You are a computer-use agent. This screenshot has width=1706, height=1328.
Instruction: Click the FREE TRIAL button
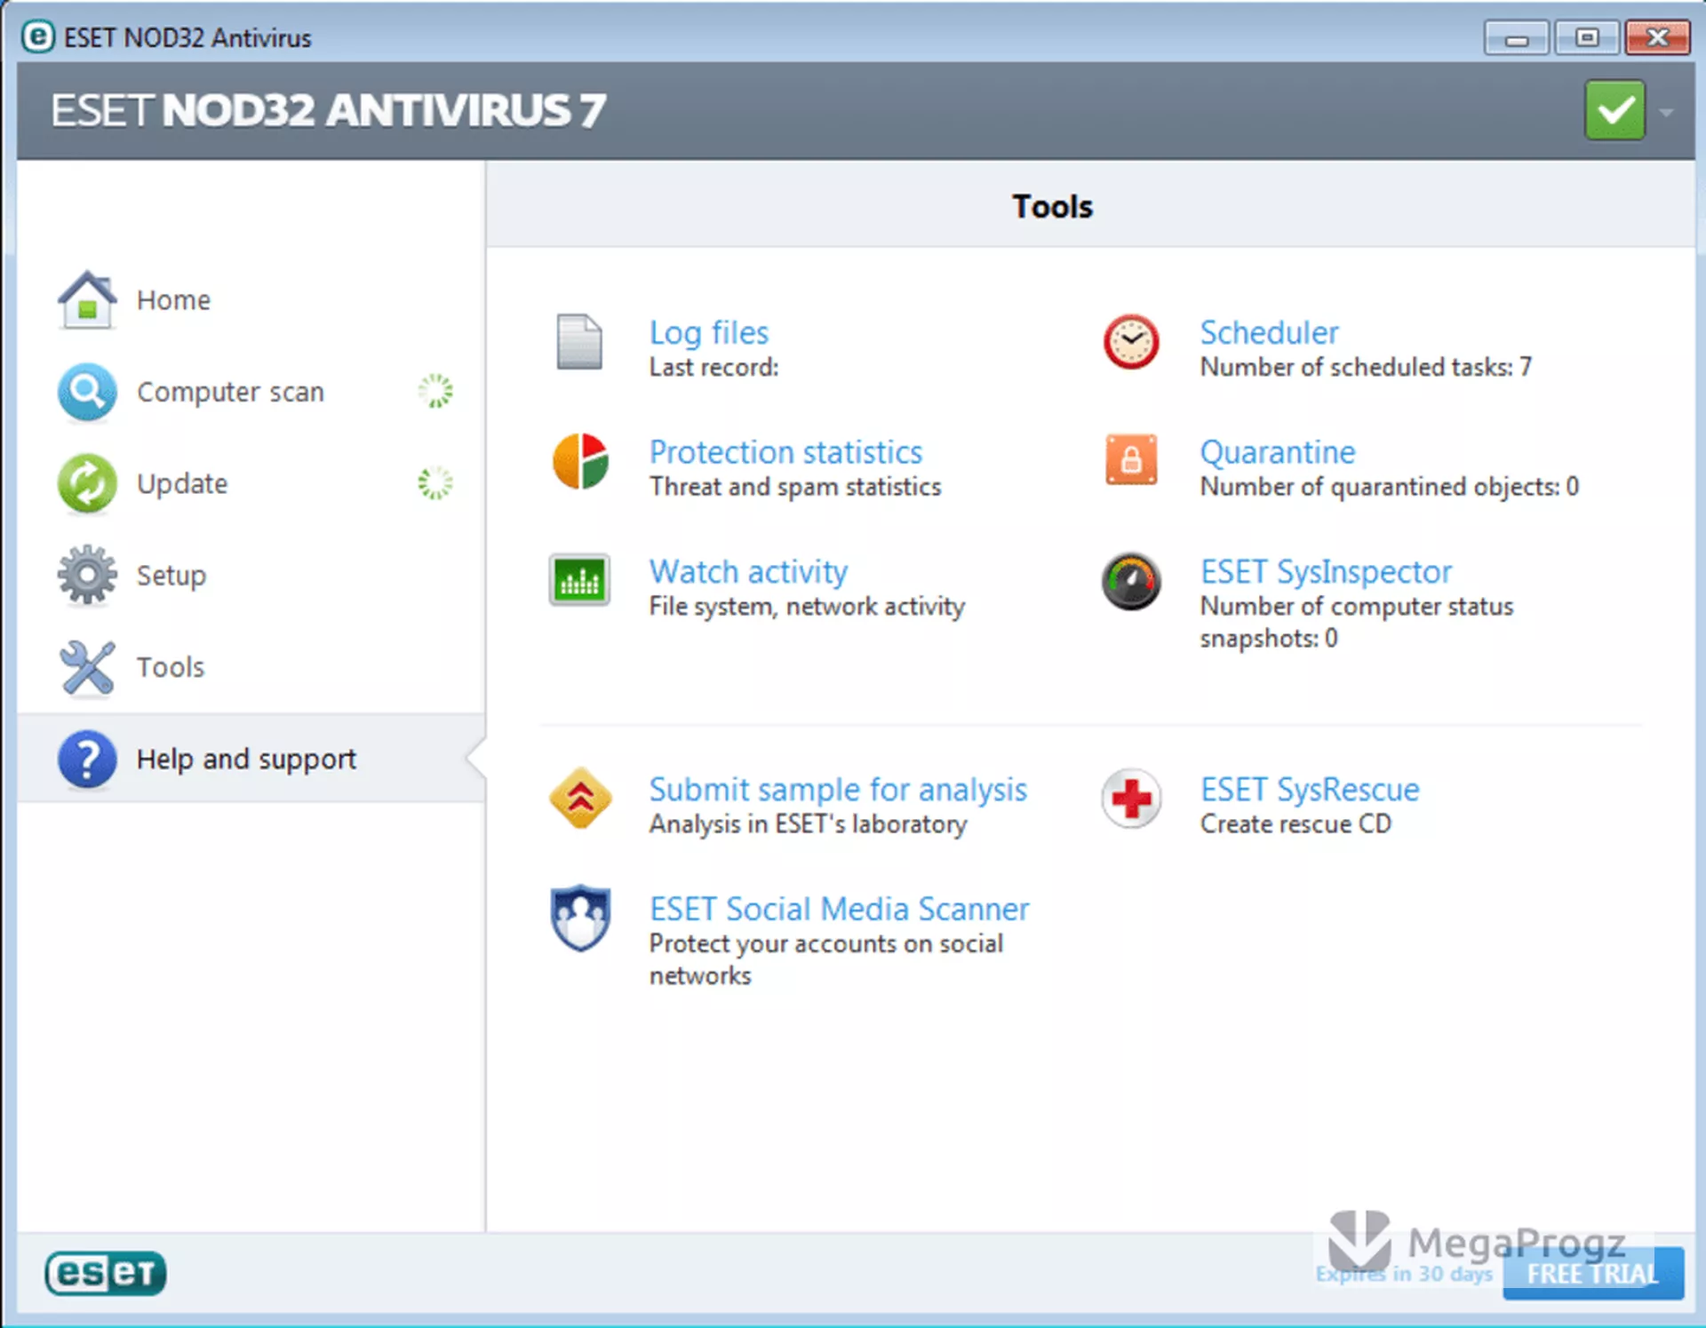pyautogui.click(x=1593, y=1273)
